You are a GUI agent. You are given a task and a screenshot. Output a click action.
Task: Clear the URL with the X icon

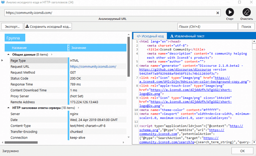coord(218,13)
